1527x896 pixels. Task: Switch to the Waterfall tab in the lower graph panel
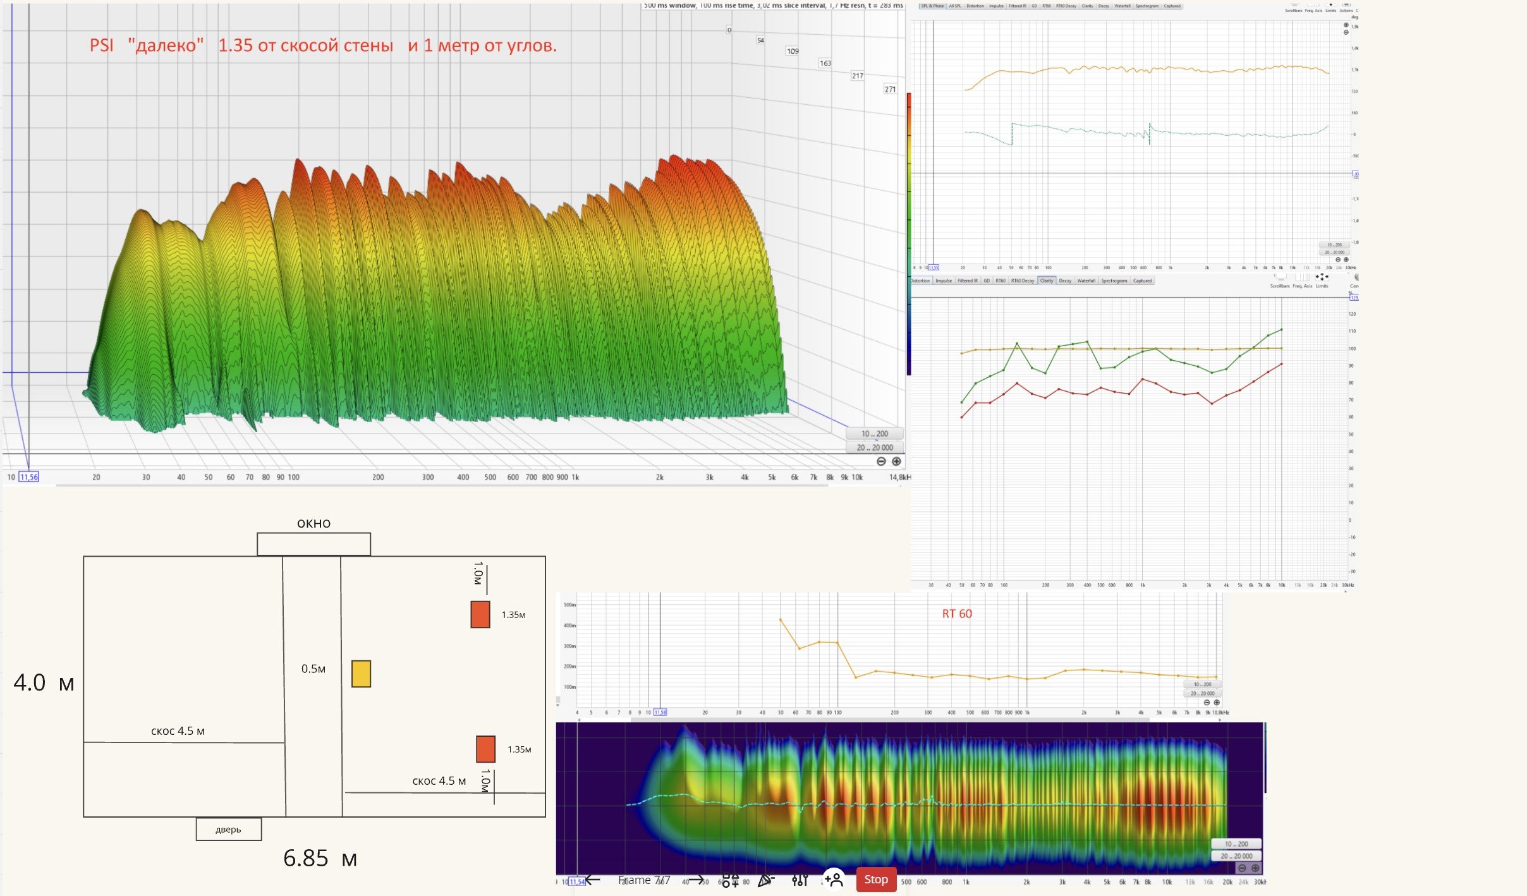1086,281
